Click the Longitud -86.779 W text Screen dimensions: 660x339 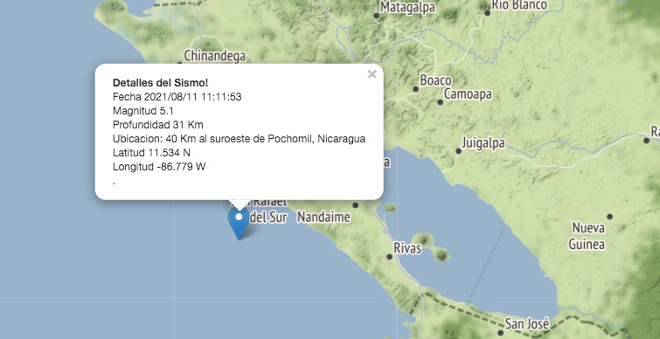(x=159, y=167)
